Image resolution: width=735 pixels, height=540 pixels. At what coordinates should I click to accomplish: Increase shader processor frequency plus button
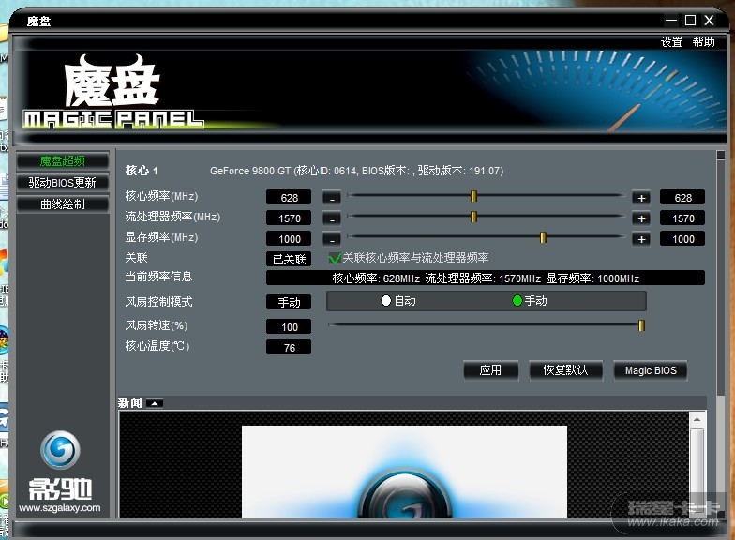point(641,218)
